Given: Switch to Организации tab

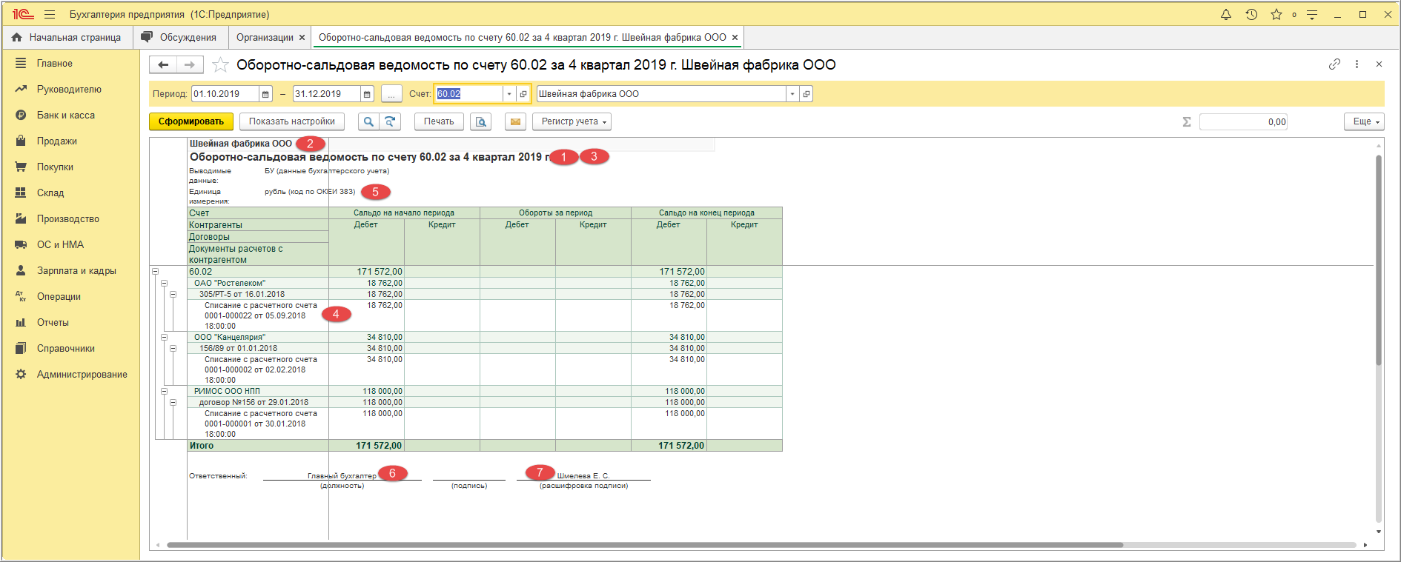Looking at the screenshot, I should click(x=265, y=37).
